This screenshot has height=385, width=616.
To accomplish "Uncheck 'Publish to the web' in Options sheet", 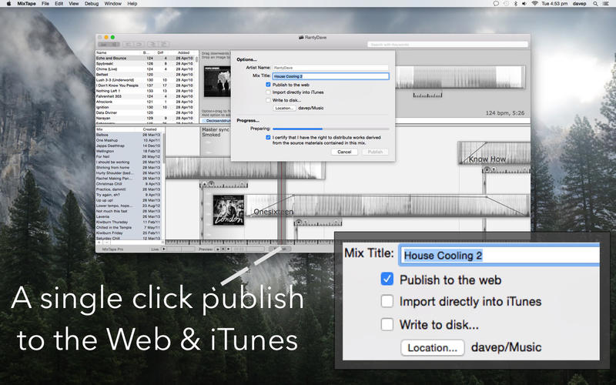I will tap(268, 85).
